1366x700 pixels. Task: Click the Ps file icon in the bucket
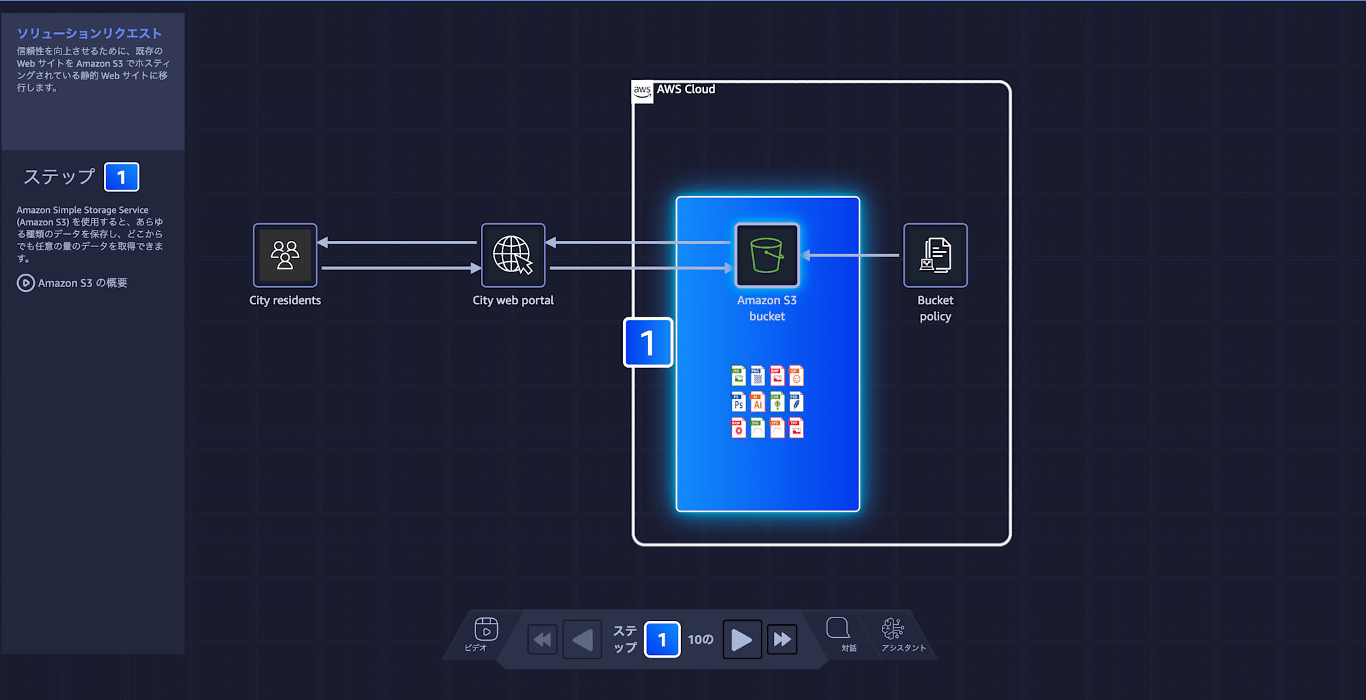coord(738,402)
